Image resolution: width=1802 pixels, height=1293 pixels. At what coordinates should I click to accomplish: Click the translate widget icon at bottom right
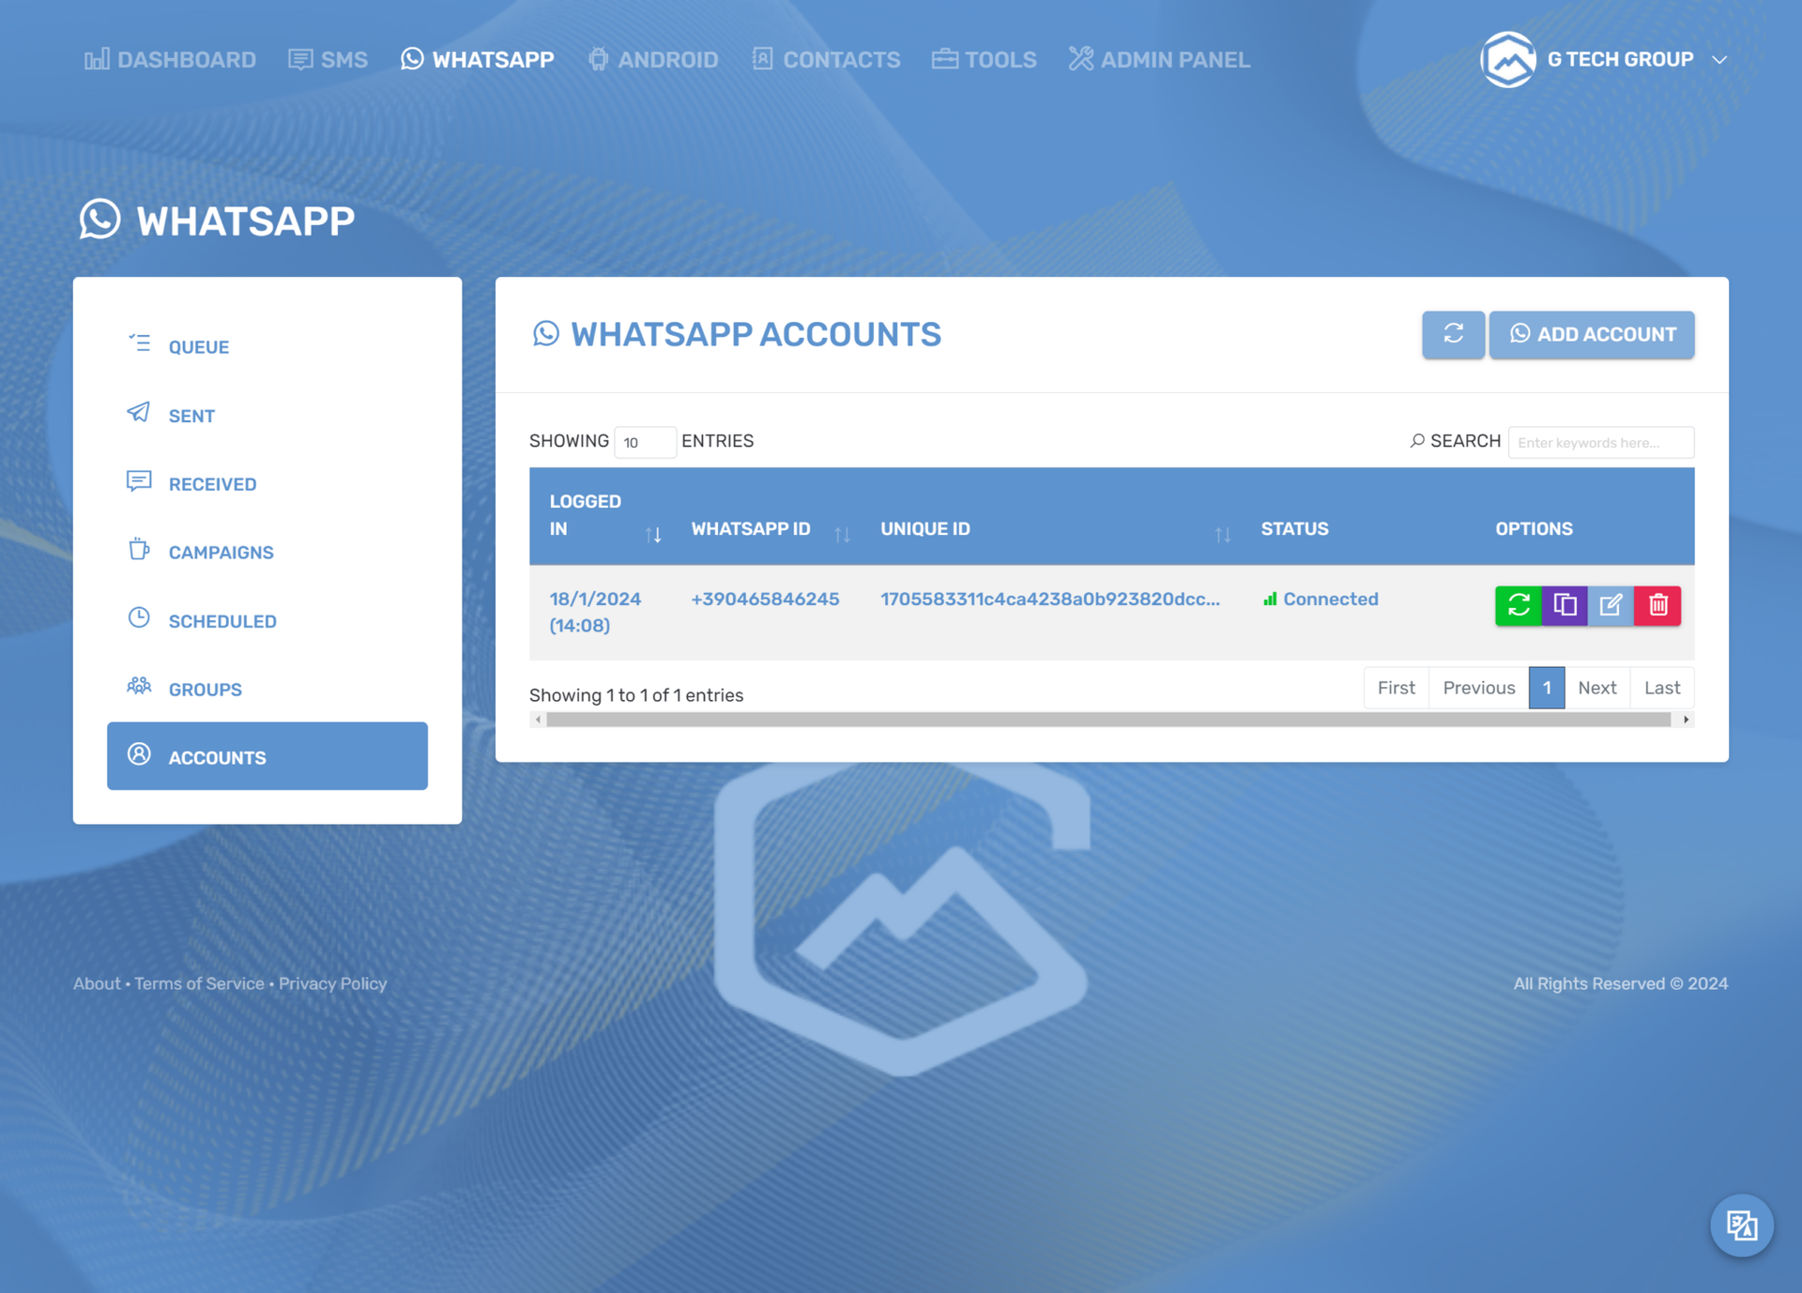[x=1741, y=1225]
